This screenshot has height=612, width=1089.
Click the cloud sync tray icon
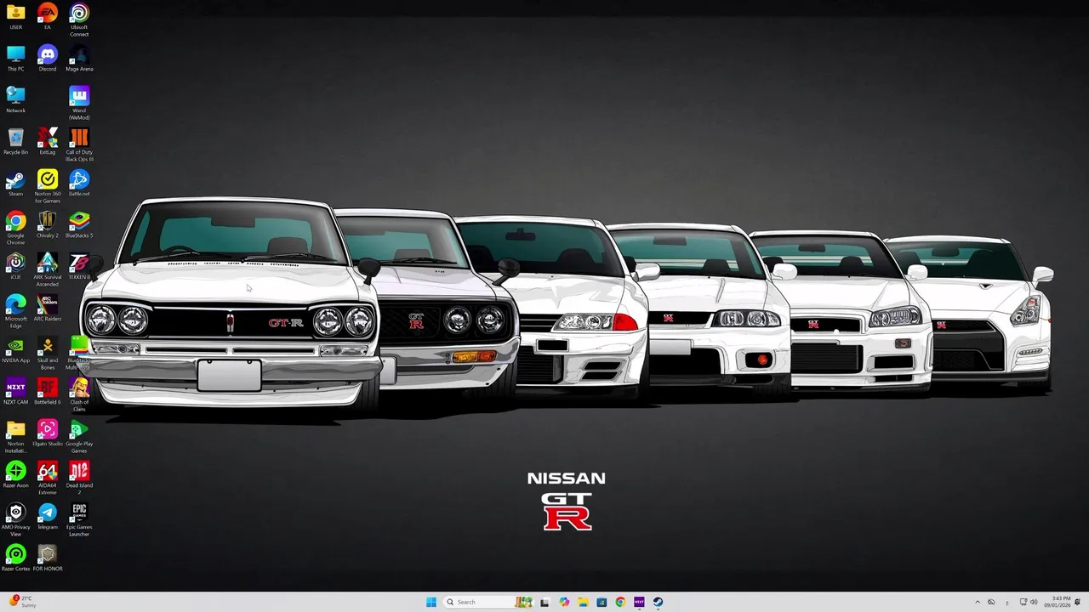tap(991, 602)
